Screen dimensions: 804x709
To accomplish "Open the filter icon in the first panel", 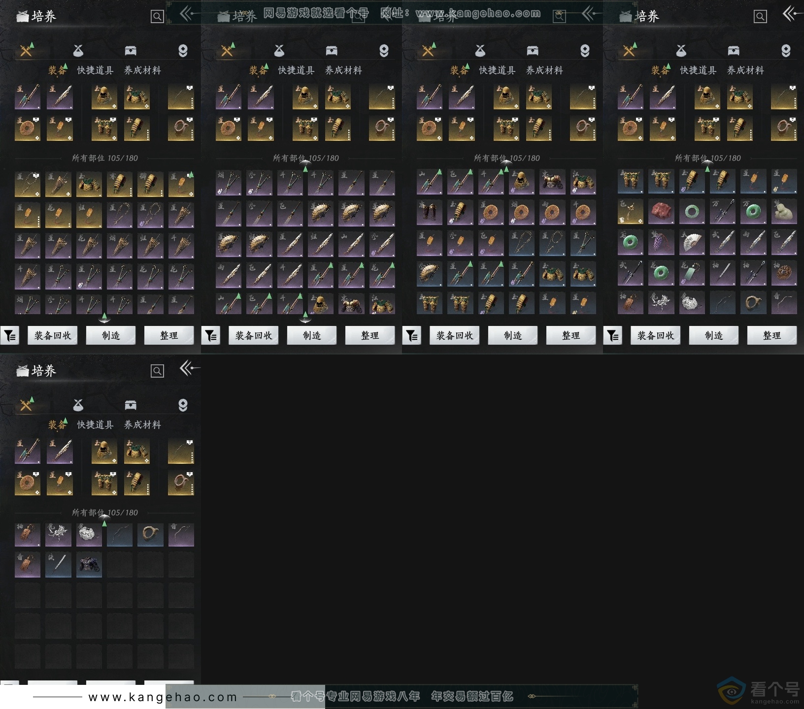I will [x=9, y=335].
